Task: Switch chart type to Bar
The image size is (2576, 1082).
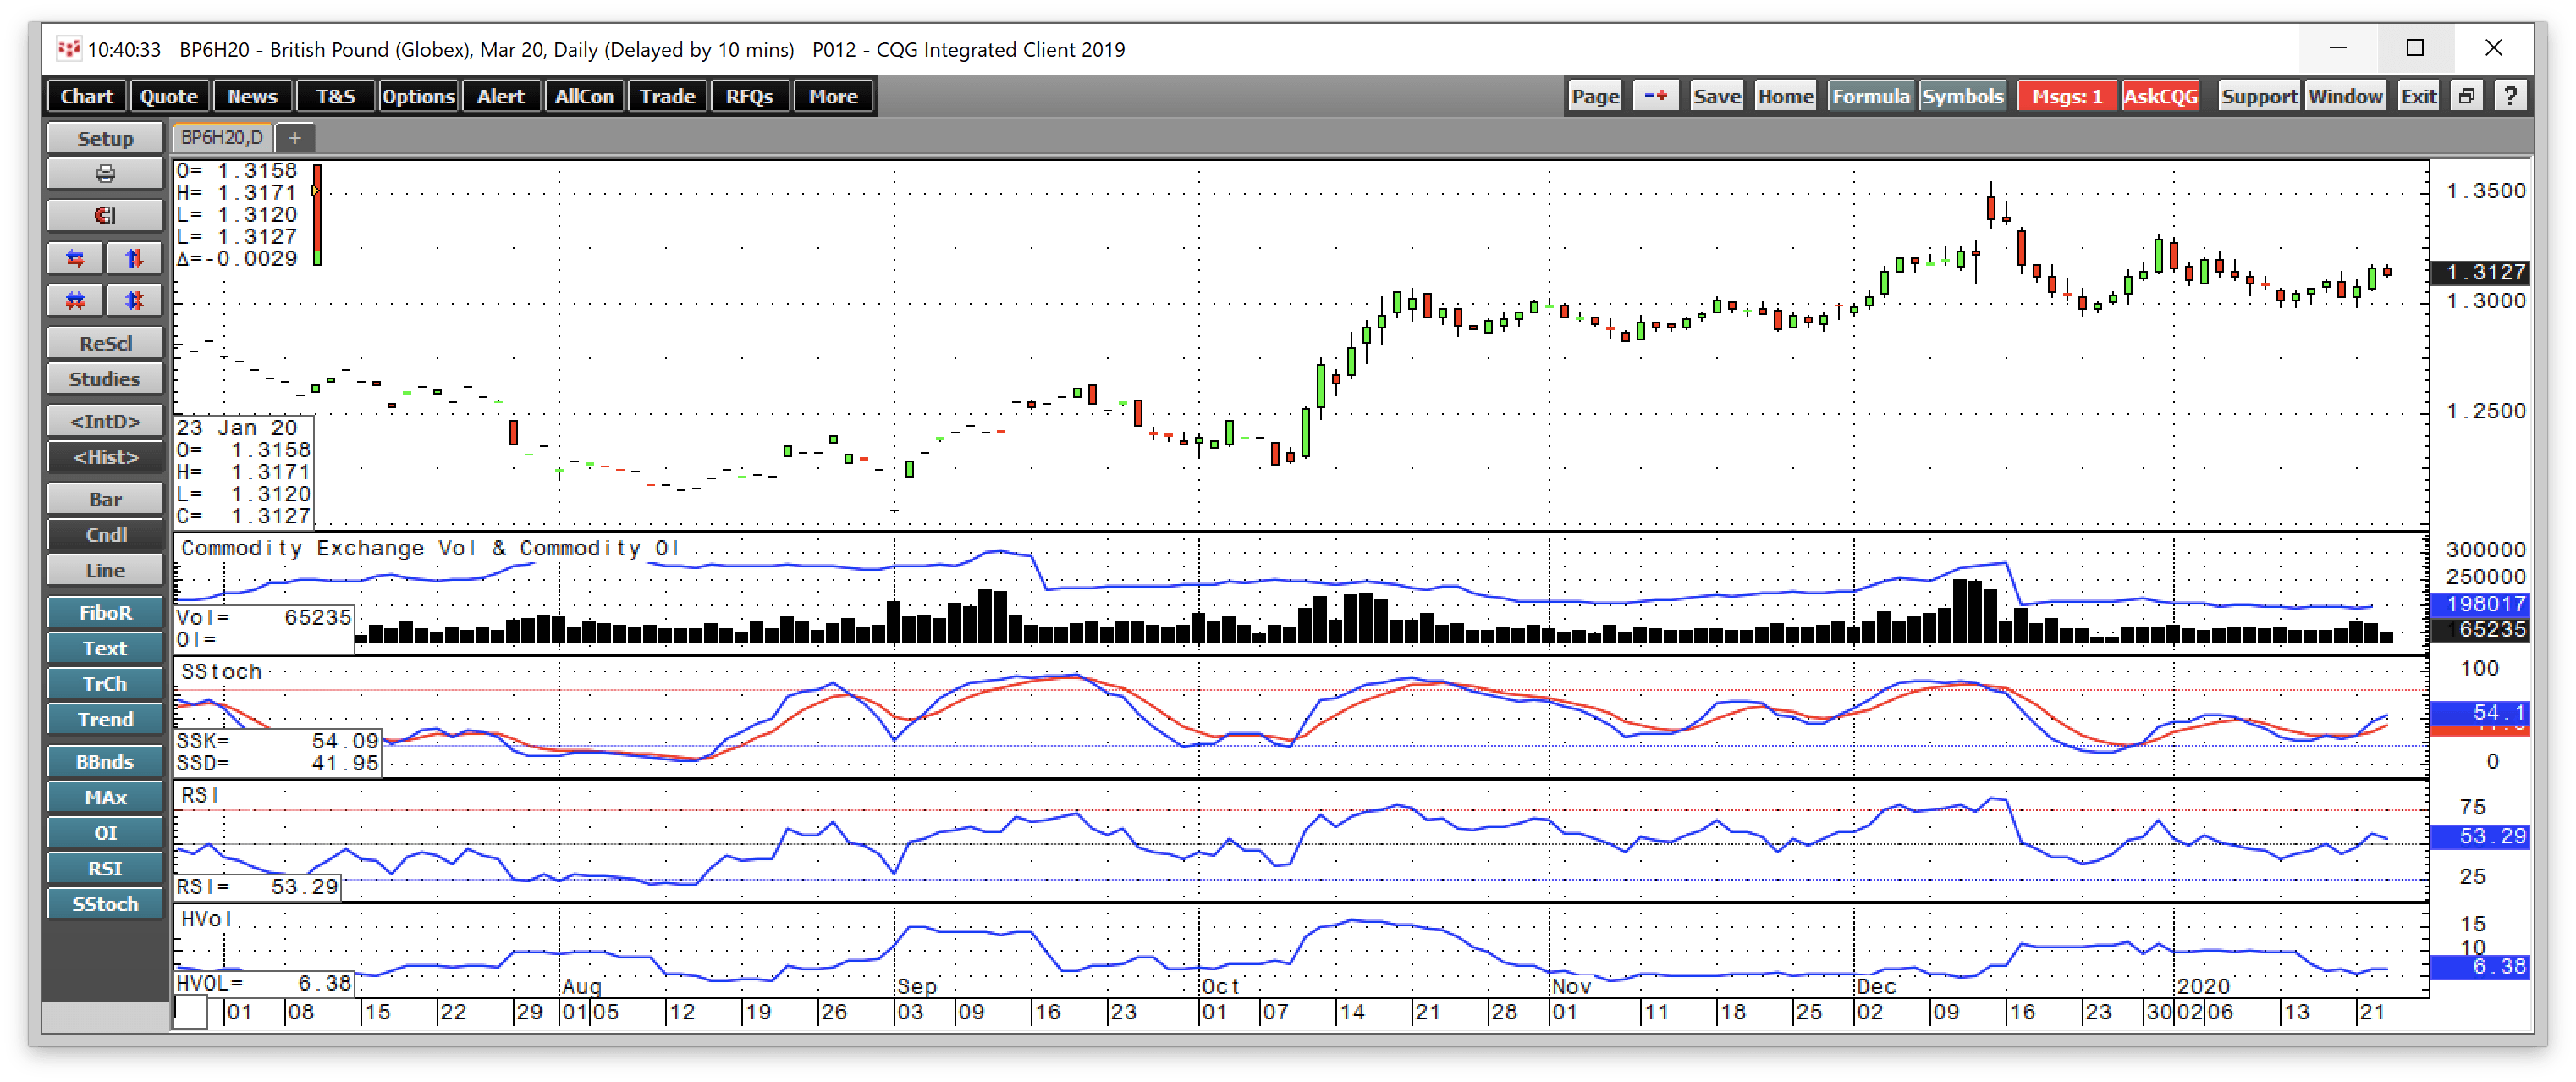Action: [x=105, y=499]
